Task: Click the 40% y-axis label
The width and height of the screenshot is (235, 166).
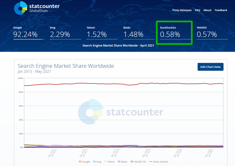Action: coord(21,120)
